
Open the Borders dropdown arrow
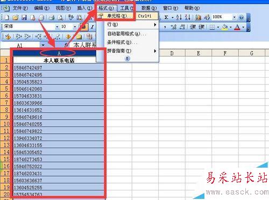tap(218, 27)
